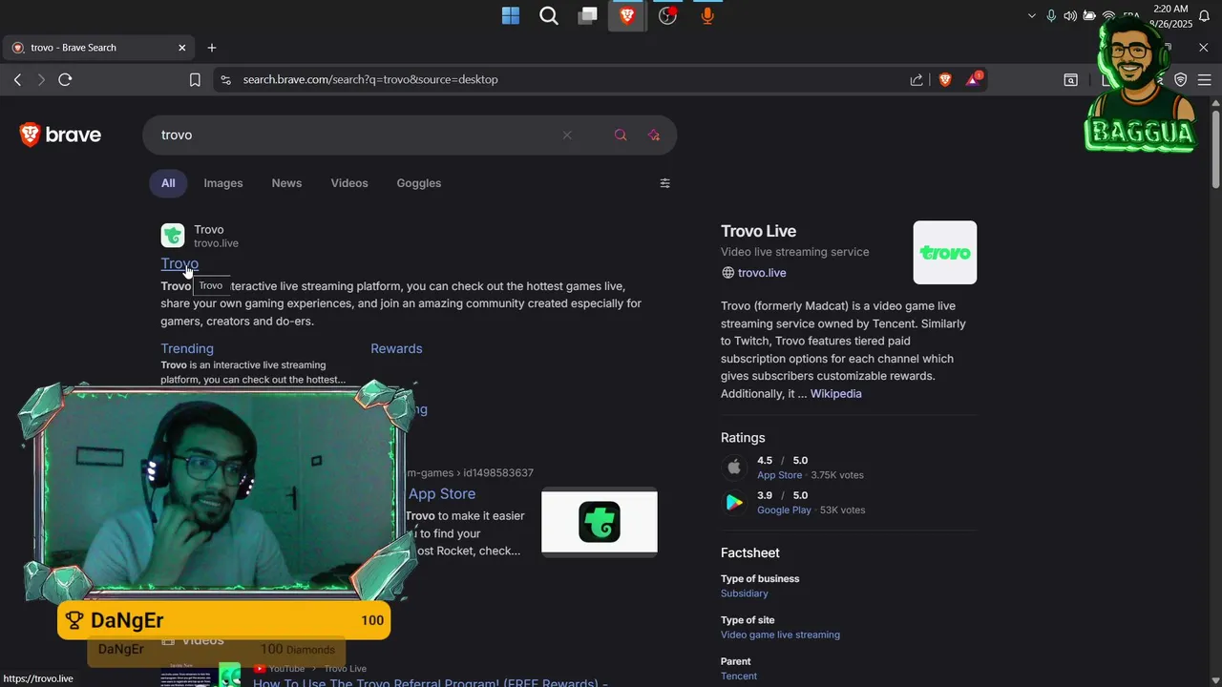Switch to the Videos tab

(x=349, y=183)
